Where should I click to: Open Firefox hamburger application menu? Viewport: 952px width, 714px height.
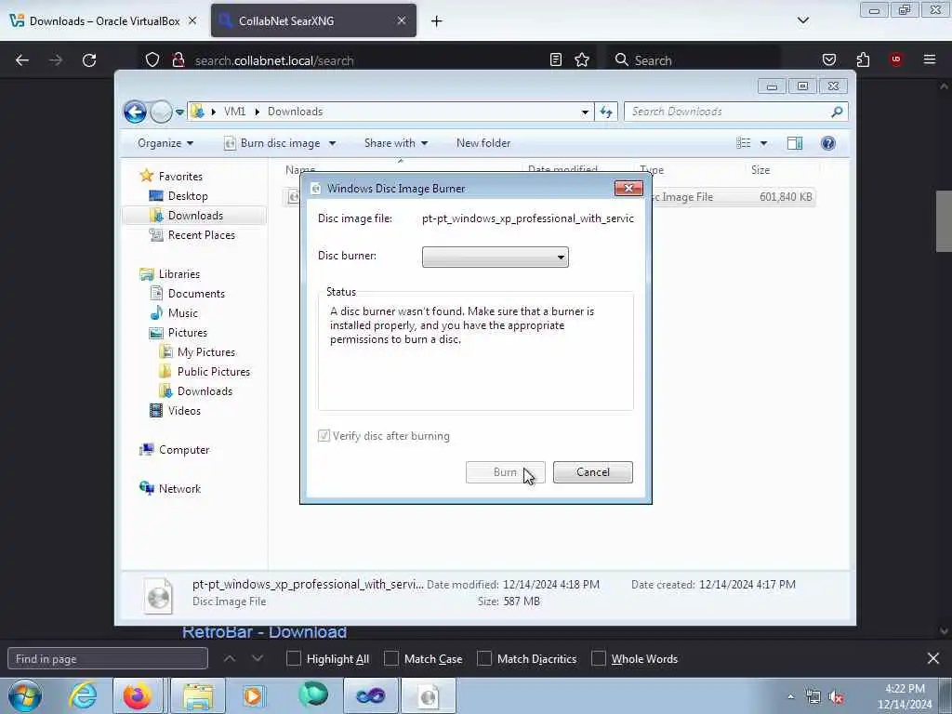929,59
